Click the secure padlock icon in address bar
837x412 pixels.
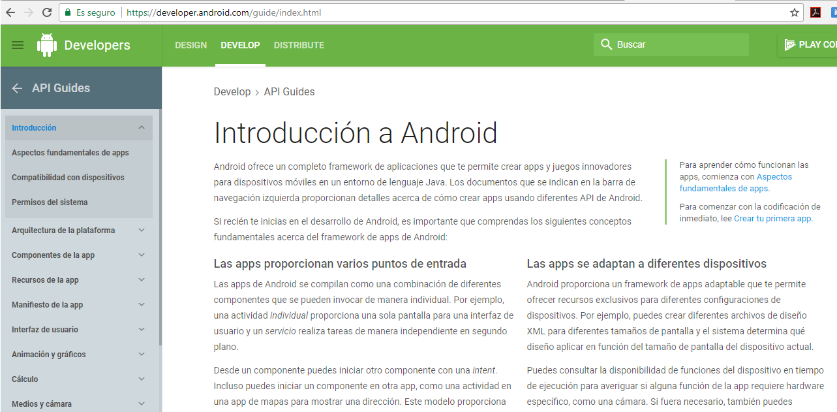tap(68, 12)
